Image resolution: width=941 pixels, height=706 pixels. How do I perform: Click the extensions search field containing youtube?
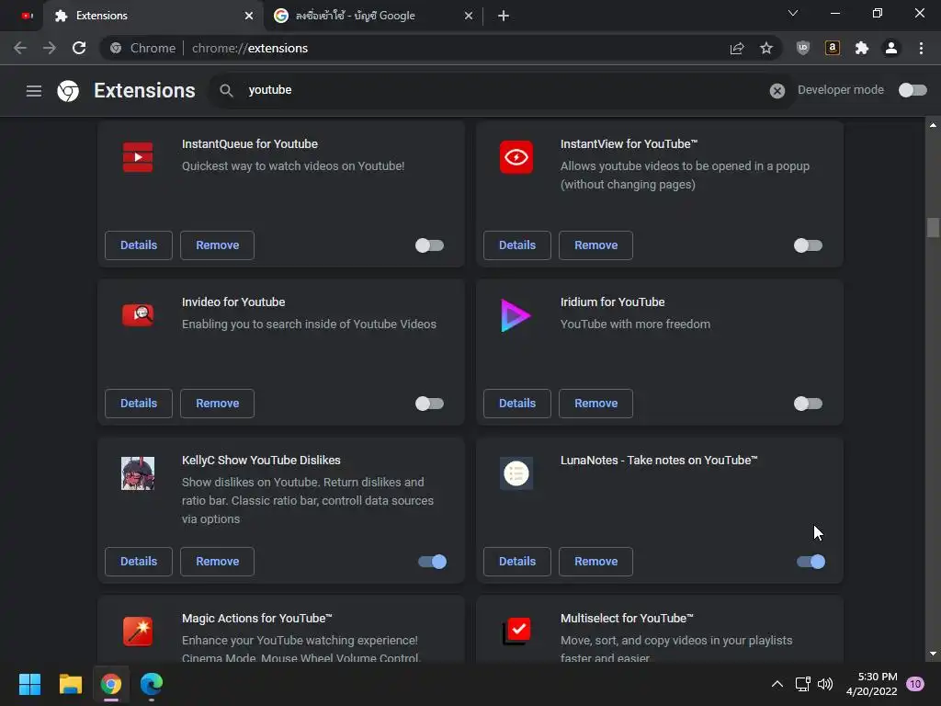click(x=503, y=91)
